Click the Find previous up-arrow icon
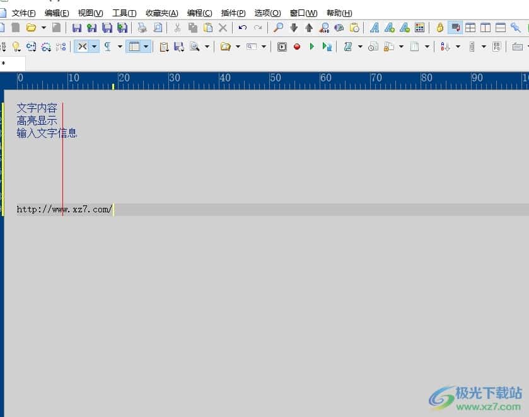Screen dimensions: 529x417 coord(309,28)
